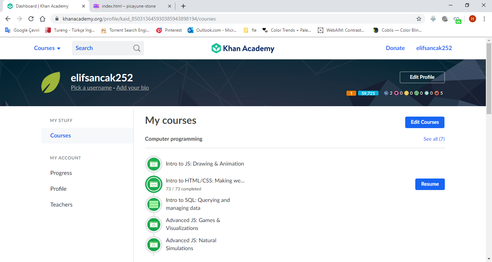Open the WebAIM Contrast bookmark
The height and width of the screenshot is (262, 492).
click(x=341, y=30)
